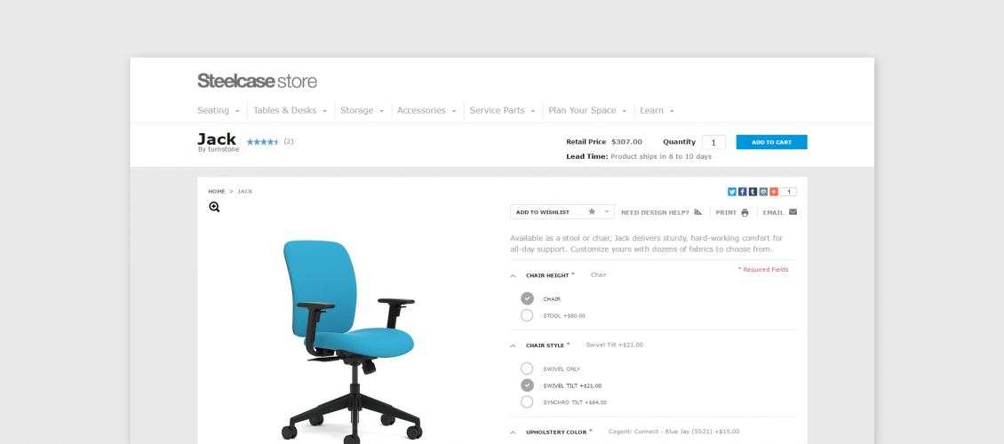The image size is (1004, 444).
Task: Choose Swivel Only chair style
Action: click(x=527, y=369)
